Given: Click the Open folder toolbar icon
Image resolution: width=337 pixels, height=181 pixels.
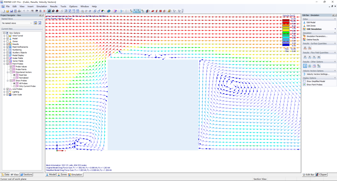Looking at the screenshot, I should click(7, 11).
